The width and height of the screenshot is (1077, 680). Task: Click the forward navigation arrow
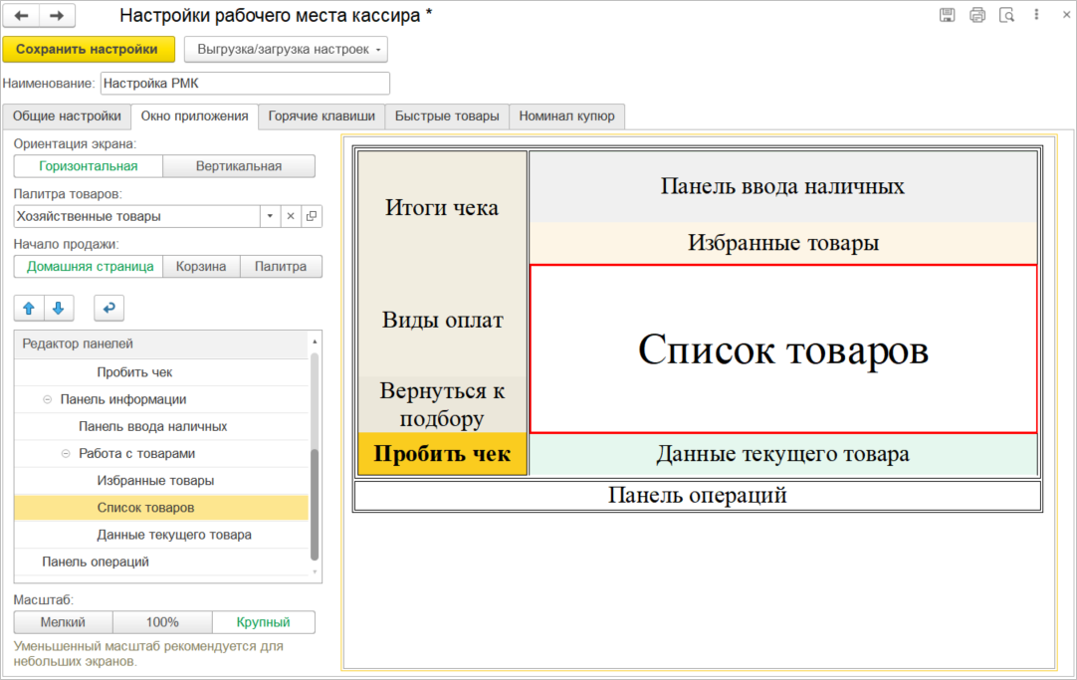click(x=57, y=15)
